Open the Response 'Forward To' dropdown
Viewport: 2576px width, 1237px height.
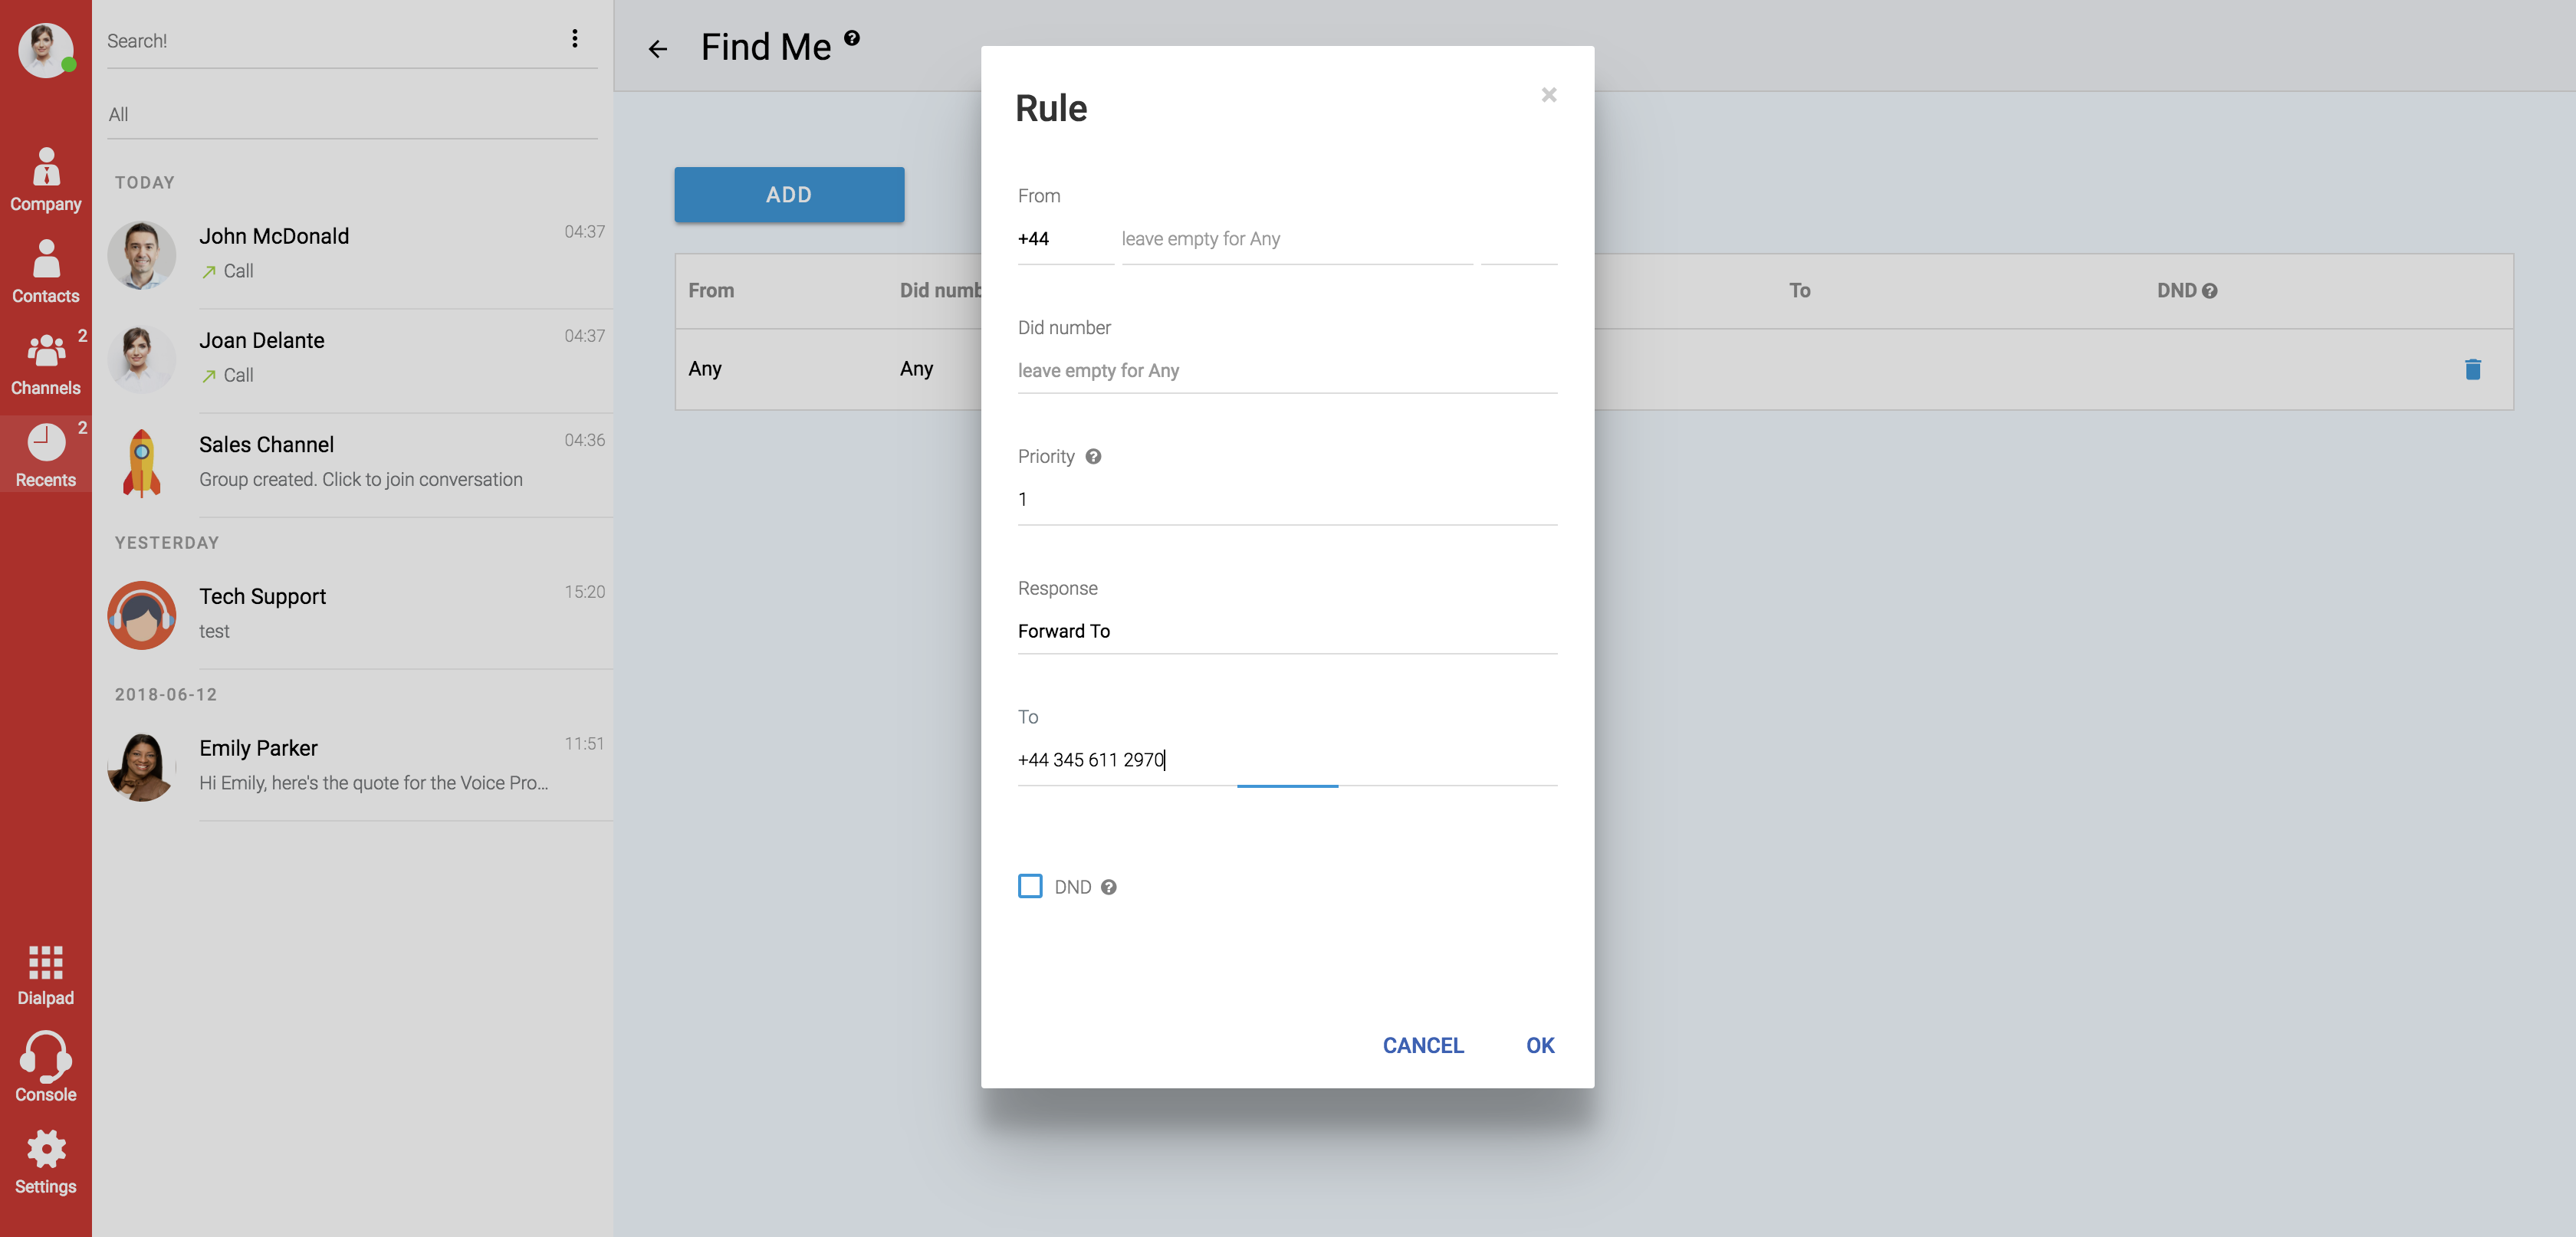tap(1286, 631)
